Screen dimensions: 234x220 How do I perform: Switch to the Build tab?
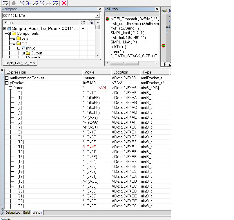(26, 212)
